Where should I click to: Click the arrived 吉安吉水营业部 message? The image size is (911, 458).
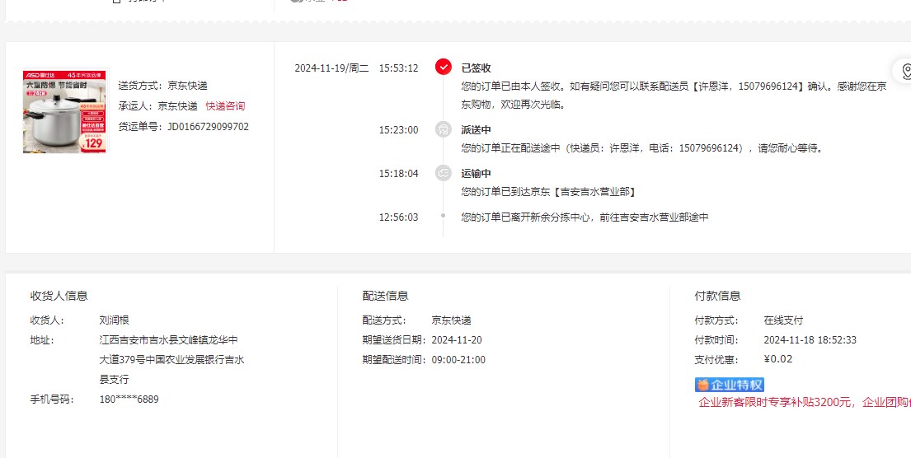pyautogui.click(x=548, y=192)
